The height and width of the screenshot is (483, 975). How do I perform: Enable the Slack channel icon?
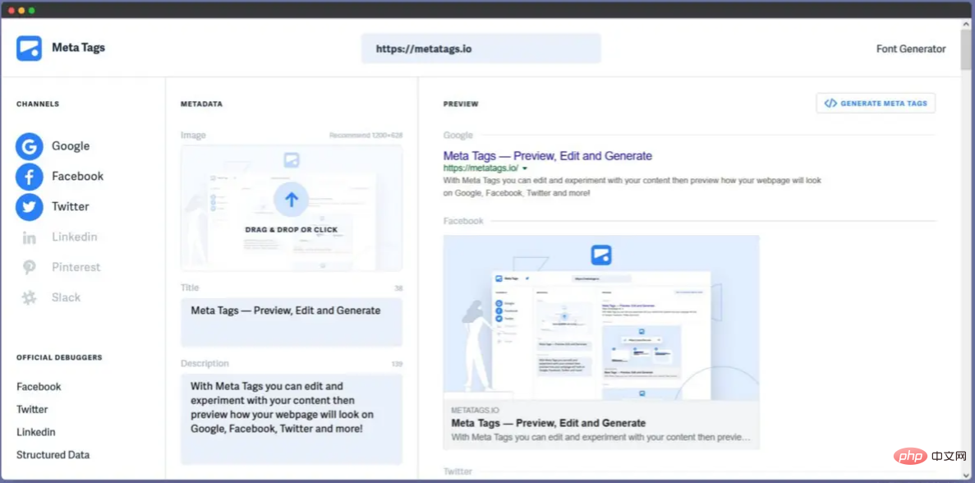coord(30,297)
